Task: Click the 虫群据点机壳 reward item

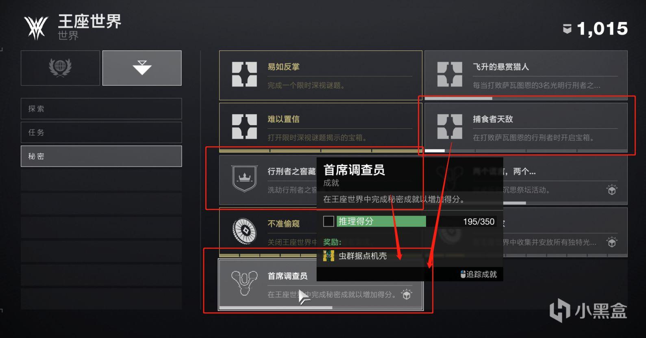Action: coord(355,256)
